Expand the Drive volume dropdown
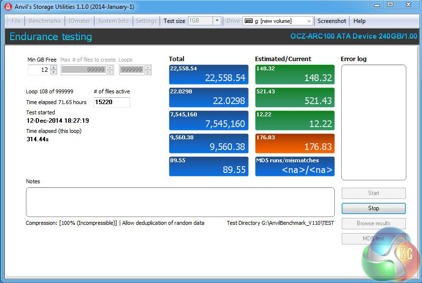Image resolution: width=422 pixels, height=283 pixels. click(x=309, y=21)
